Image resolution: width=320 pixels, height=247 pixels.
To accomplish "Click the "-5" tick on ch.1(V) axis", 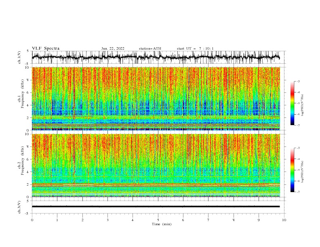I will click(x=27, y=64).
